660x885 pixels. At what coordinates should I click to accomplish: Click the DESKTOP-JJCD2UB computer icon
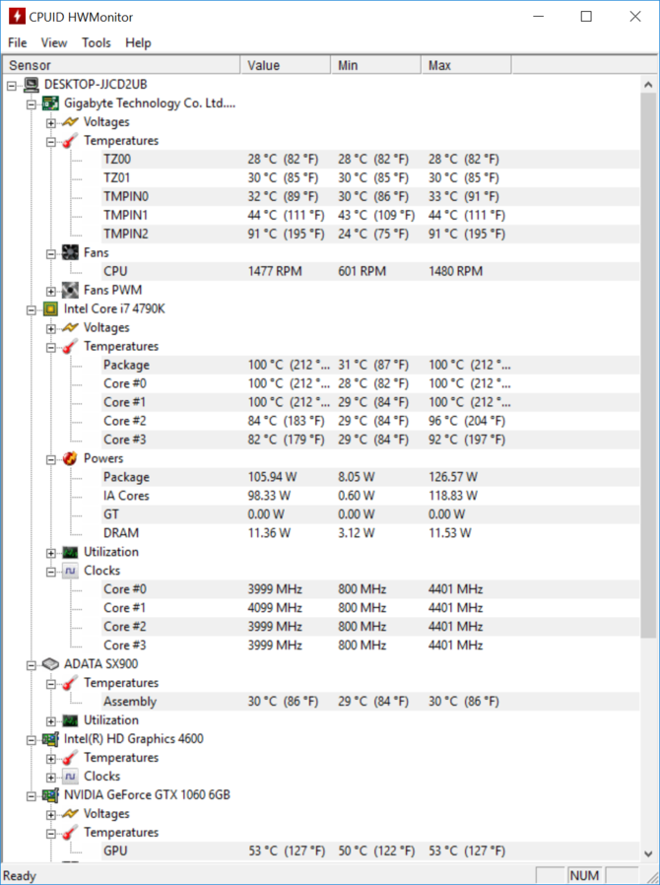[31, 85]
